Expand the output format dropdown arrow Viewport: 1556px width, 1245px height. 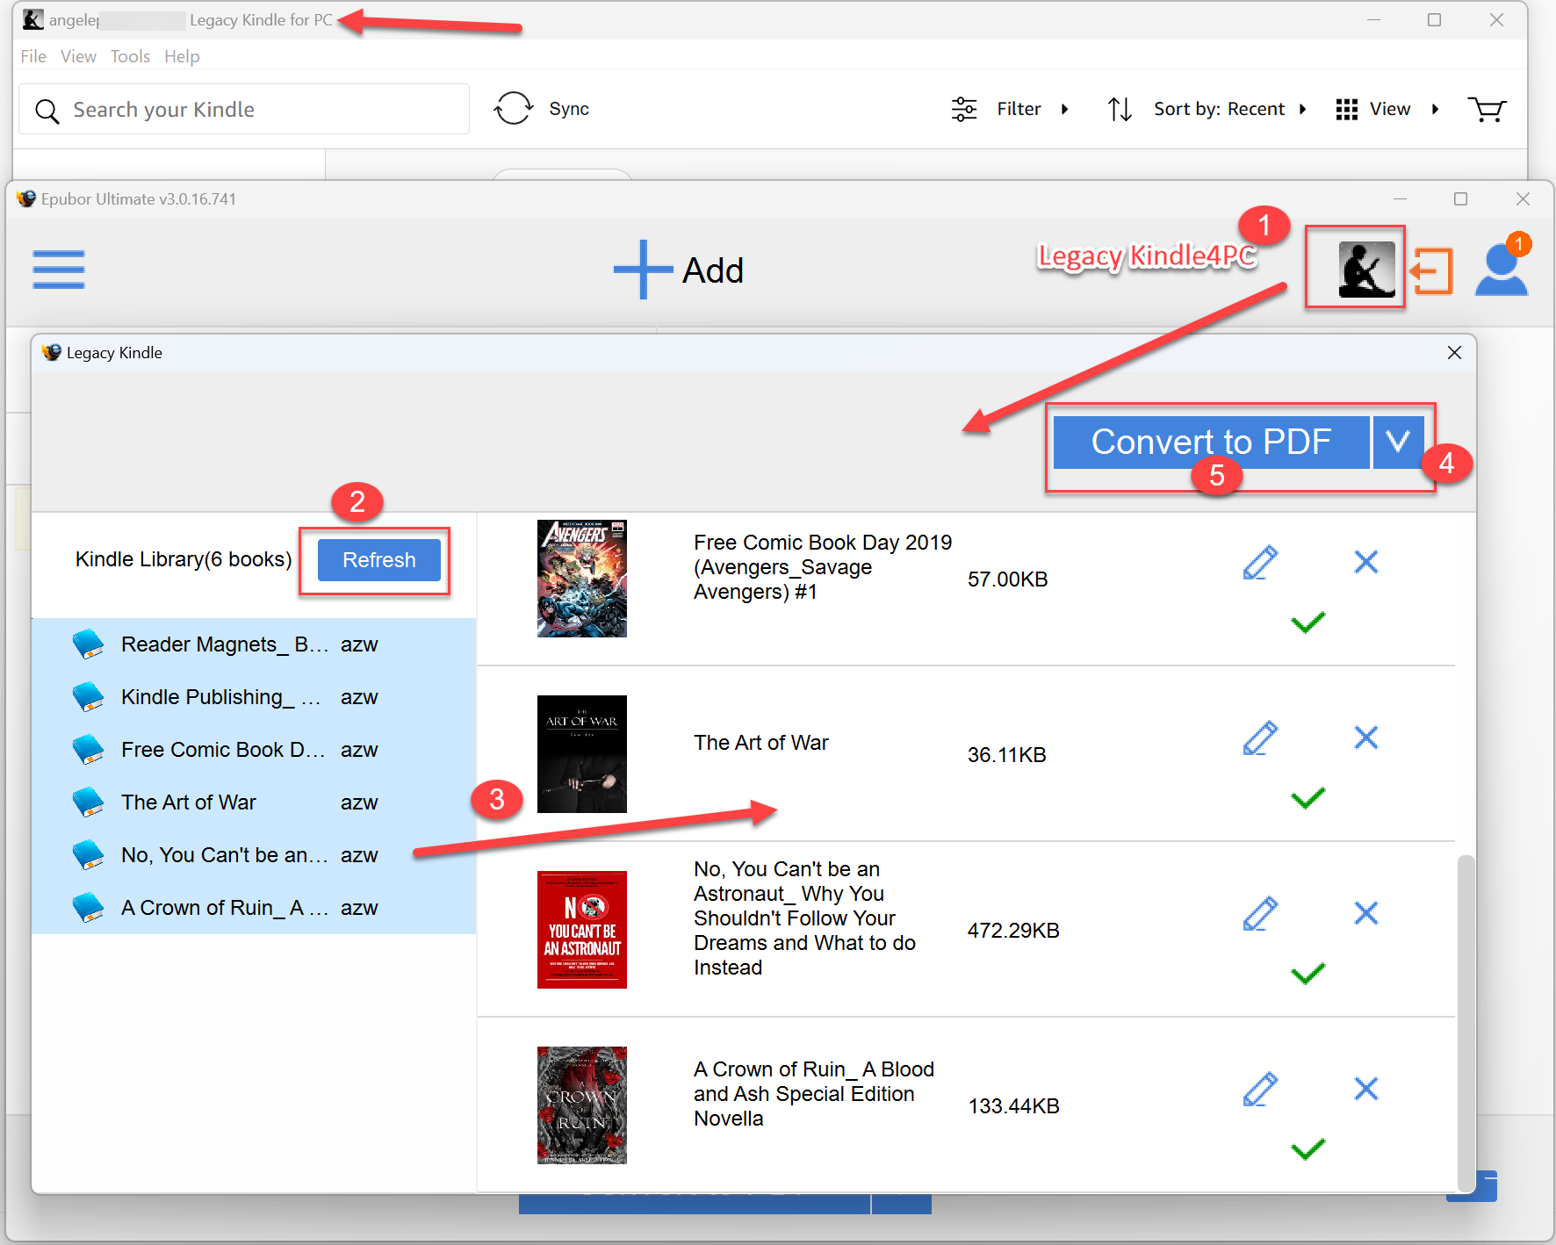click(x=1398, y=442)
